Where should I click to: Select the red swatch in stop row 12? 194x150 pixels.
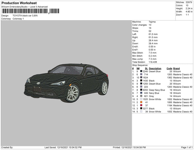pos(141,105)
